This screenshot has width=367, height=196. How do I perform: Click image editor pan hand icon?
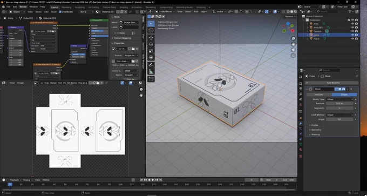click(x=141, y=95)
